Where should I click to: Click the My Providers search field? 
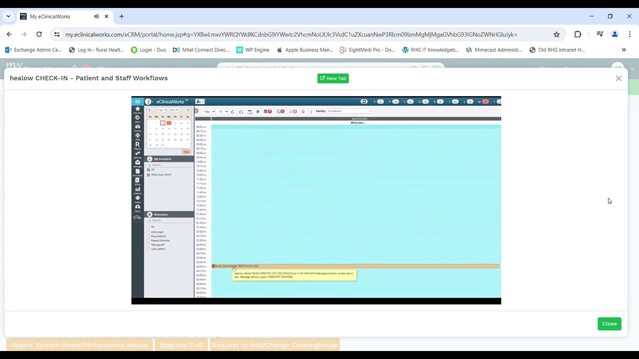pos(170,165)
